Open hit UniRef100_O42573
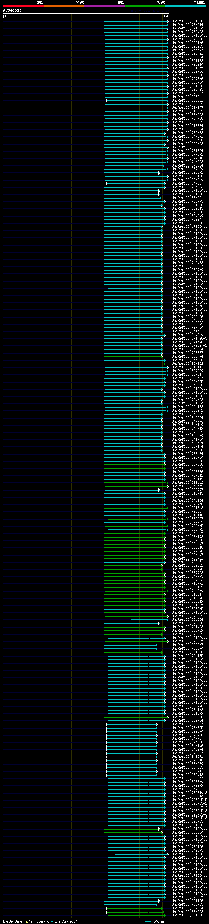 [187, 850]
